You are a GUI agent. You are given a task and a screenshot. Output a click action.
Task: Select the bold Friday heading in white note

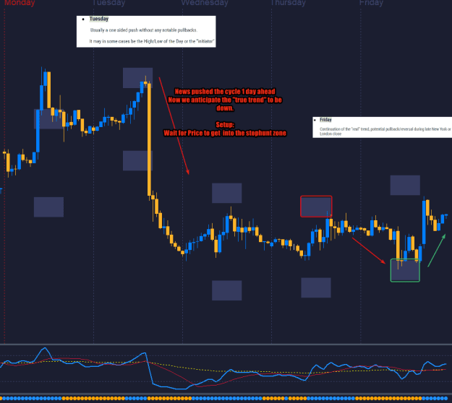[325, 120]
